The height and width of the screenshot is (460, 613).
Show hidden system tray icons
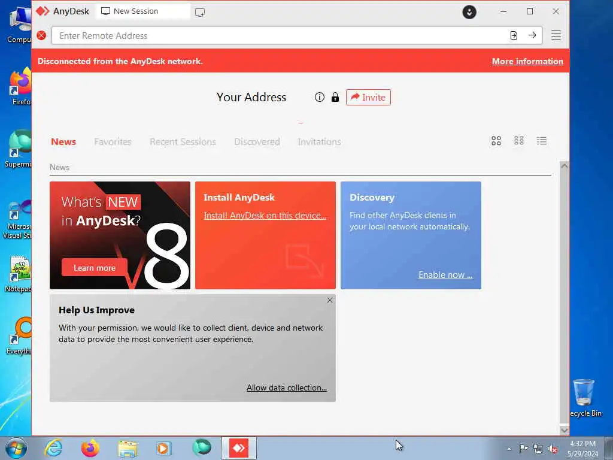[x=509, y=449]
